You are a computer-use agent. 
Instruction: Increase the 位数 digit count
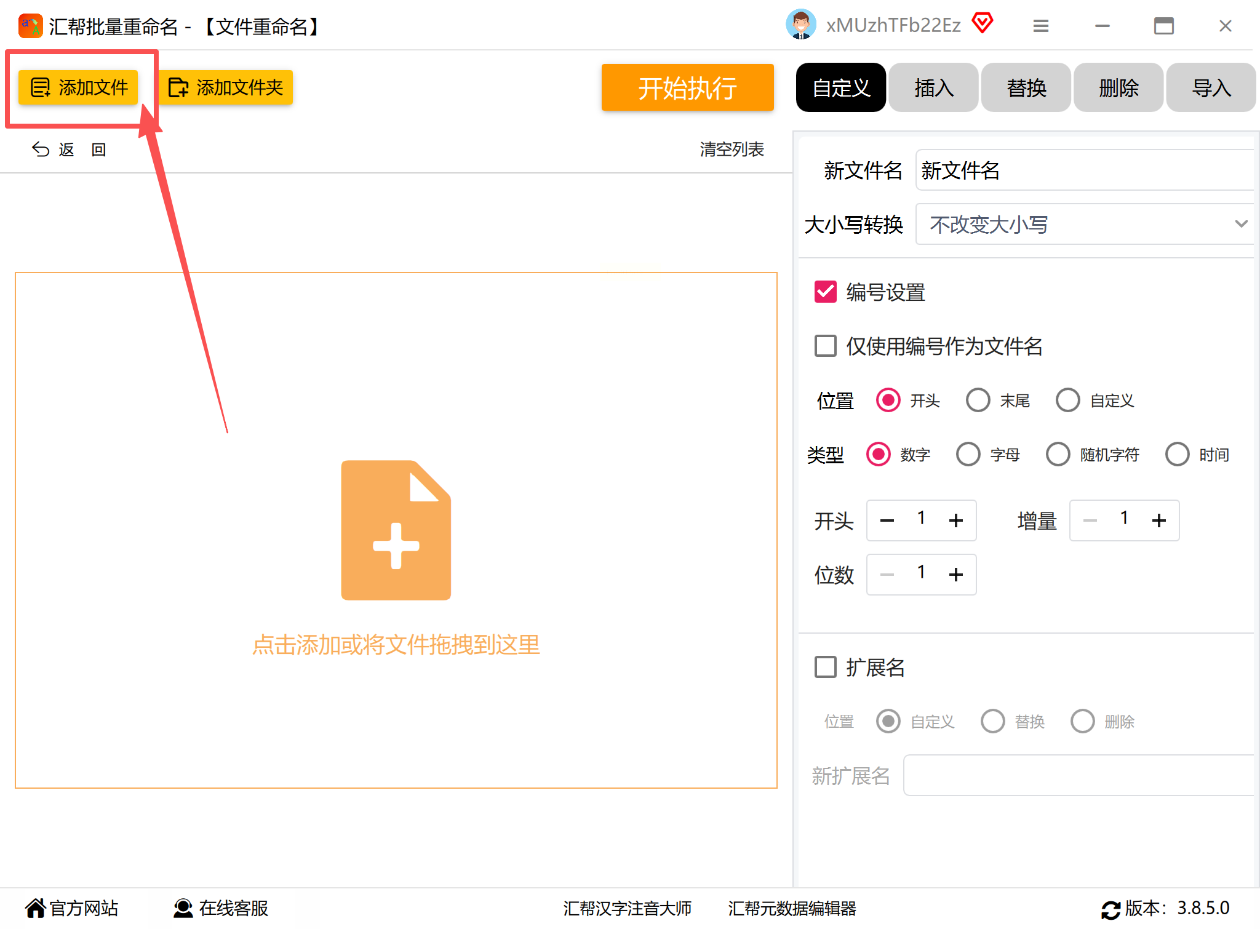click(955, 575)
